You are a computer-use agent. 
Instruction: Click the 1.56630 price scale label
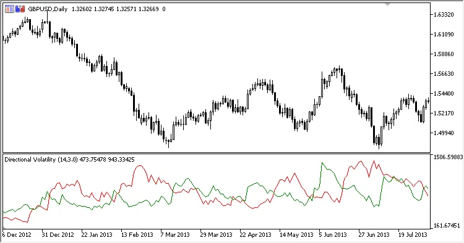444,74
